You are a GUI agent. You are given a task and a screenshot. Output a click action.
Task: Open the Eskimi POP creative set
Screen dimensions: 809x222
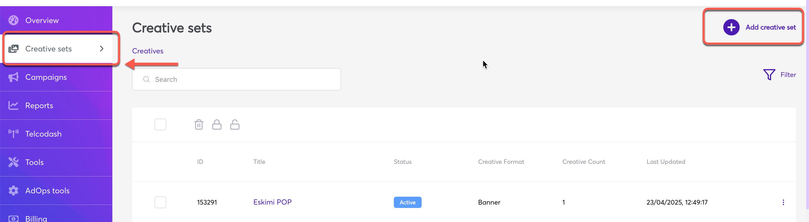(x=272, y=202)
